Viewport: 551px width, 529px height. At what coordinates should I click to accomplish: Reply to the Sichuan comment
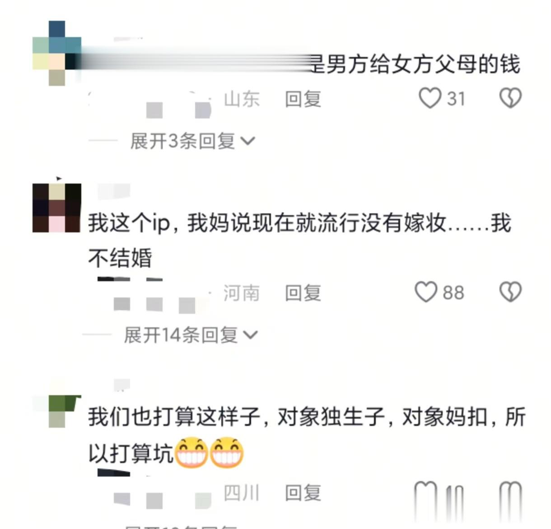point(303,492)
